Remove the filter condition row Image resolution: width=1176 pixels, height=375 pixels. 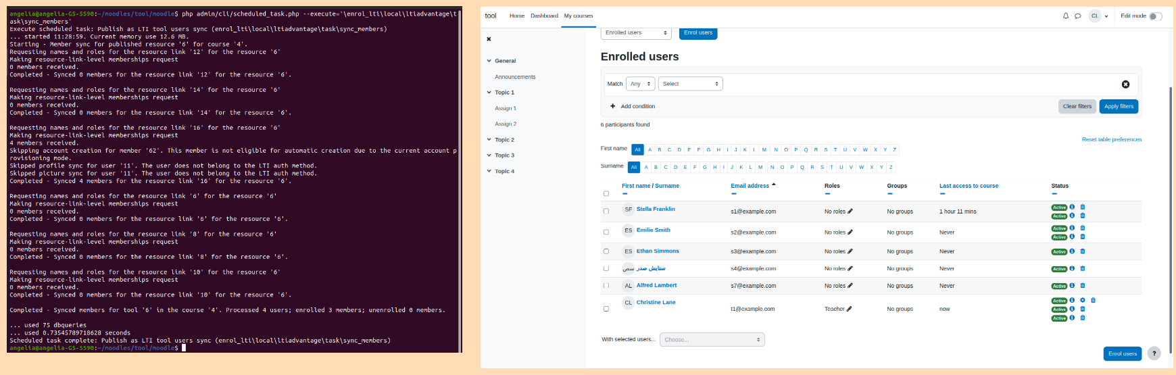pyautogui.click(x=1125, y=84)
